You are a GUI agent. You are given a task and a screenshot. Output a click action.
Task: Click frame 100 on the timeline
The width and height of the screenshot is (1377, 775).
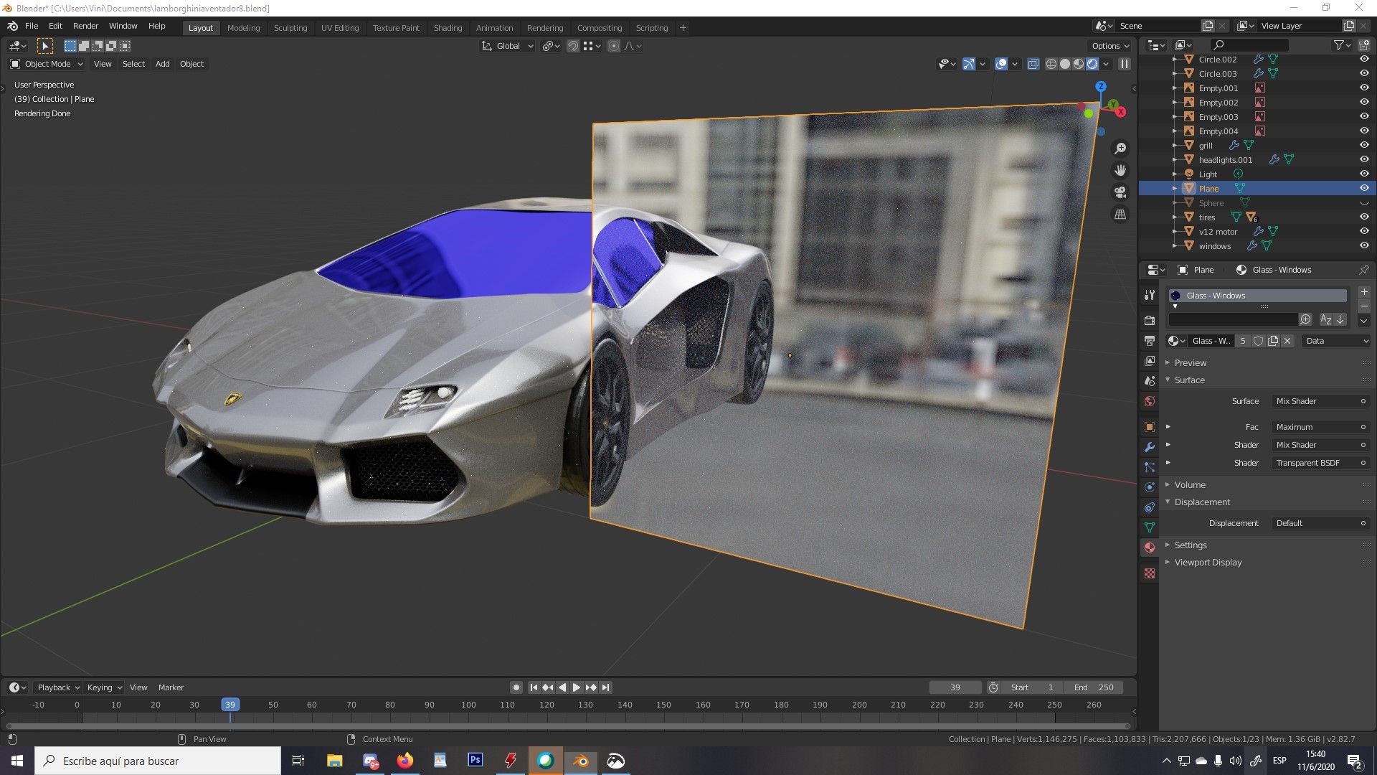click(468, 705)
